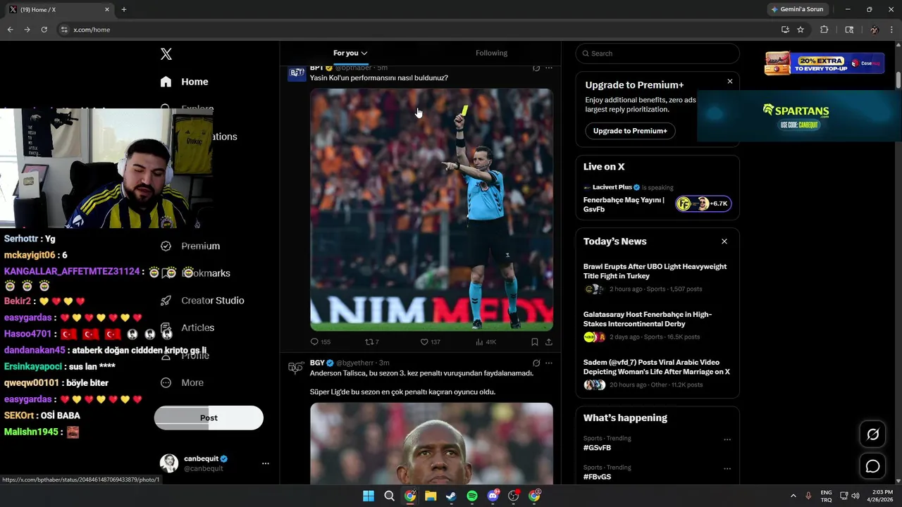Open Steam from taskbar
The height and width of the screenshot is (507, 902).
tap(451, 496)
